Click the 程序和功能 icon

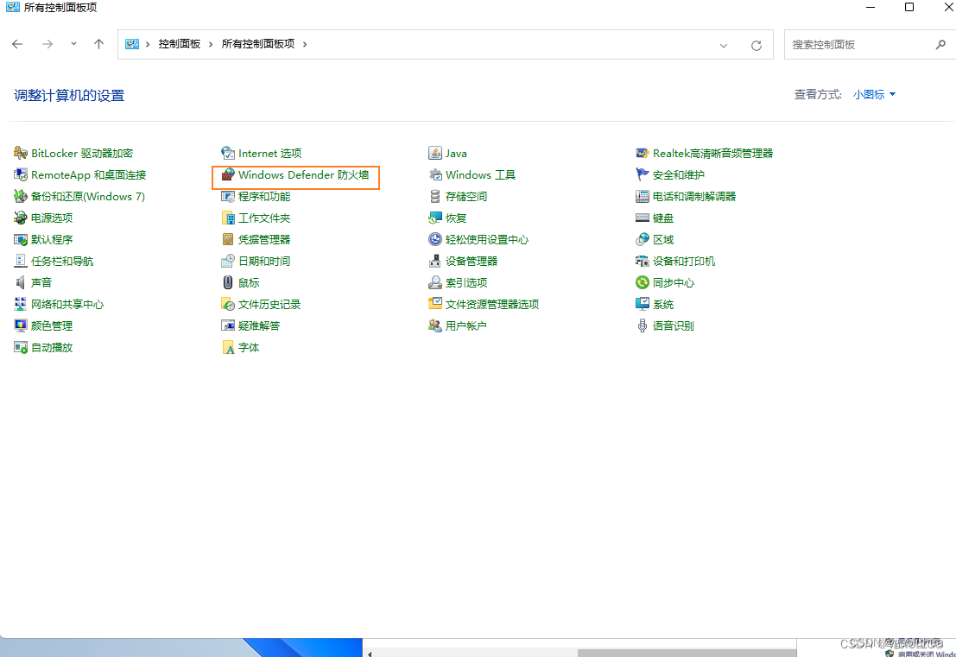pyautogui.click(x=227, y=196)
